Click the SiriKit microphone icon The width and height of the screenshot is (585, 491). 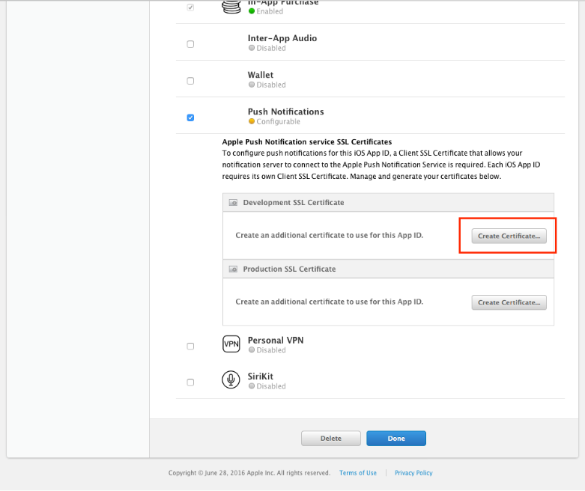(231, 380)
